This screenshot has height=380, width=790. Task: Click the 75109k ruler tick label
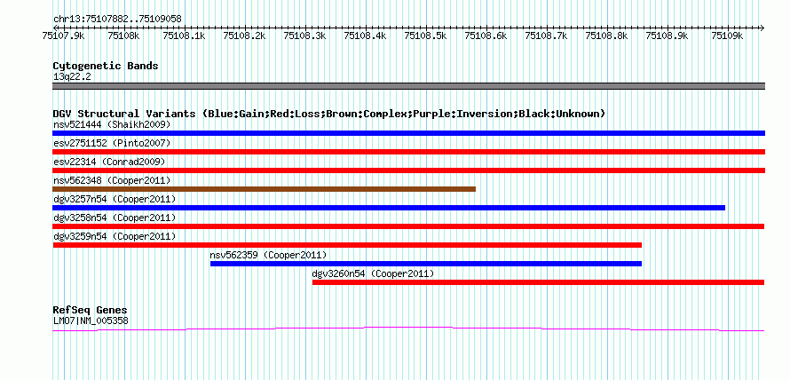(728, 36)
